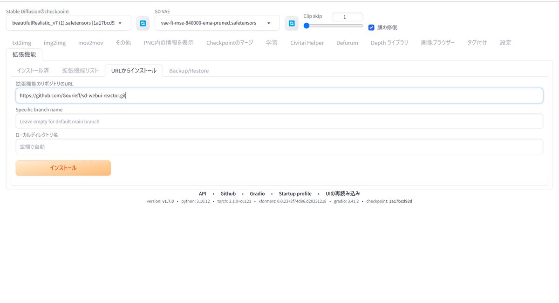Adjust the Clip skip slider
Image resolution: width=559 pixels, height=303 pixels.
[333, 26]
